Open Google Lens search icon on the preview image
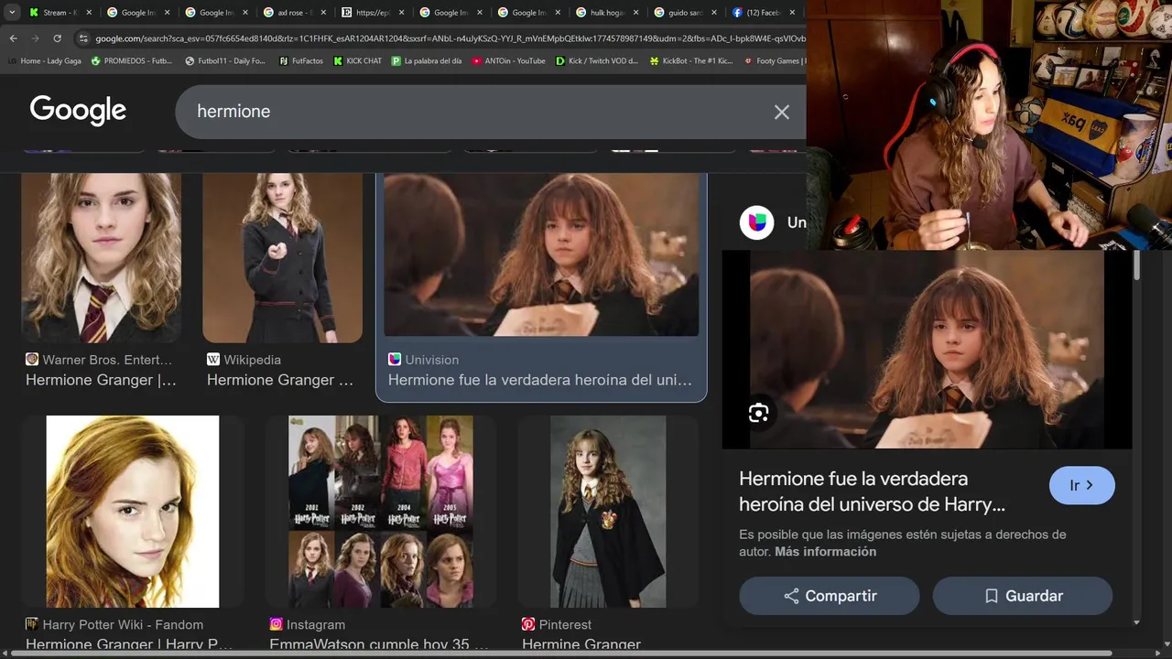The height and width of the screenshot is (659, 1172). point(758,413)
